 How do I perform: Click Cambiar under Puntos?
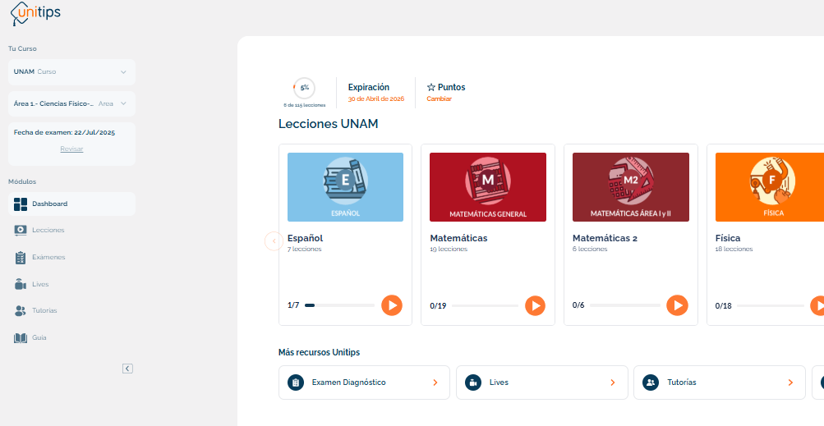439,98
